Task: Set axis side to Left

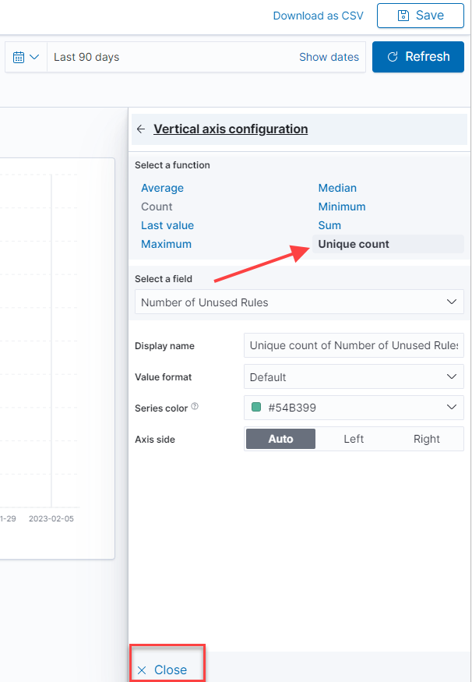Action: (x=354, y=439)
